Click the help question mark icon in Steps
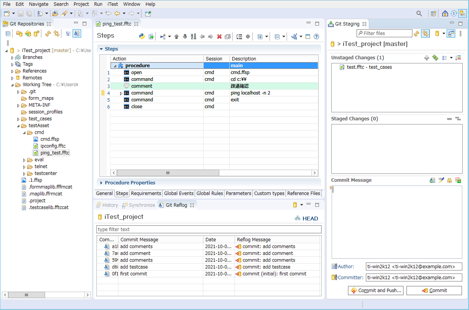469x310 pixels. [316, 36]
